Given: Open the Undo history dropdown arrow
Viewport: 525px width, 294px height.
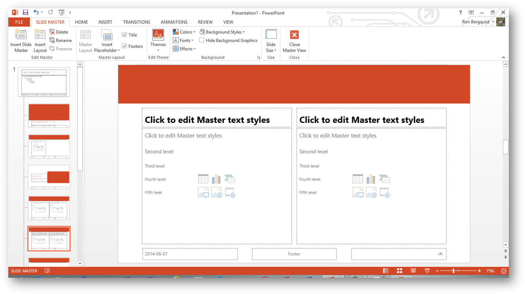Looking at the screenshot, I should (x=43, y=13).
